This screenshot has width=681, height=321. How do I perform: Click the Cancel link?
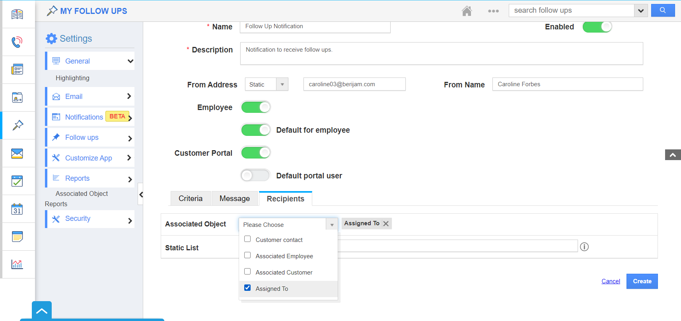pos(611,281)
